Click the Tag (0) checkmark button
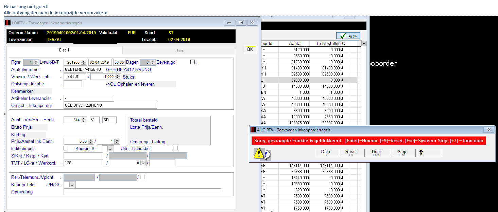Screen dimensions: 498x212 348,36
